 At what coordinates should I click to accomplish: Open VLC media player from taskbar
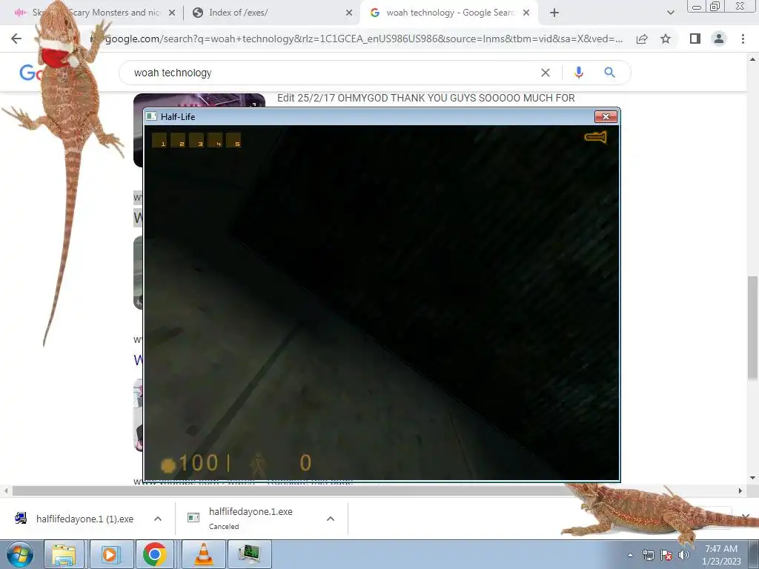coord(204,554)
